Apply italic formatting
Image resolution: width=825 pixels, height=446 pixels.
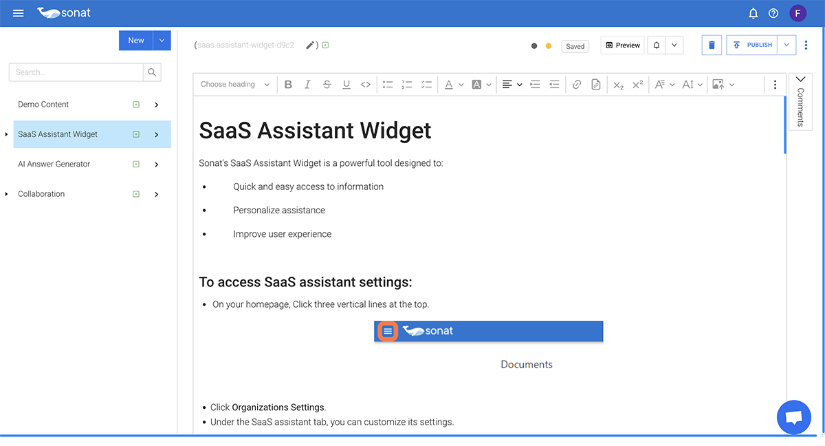(307, 85)
